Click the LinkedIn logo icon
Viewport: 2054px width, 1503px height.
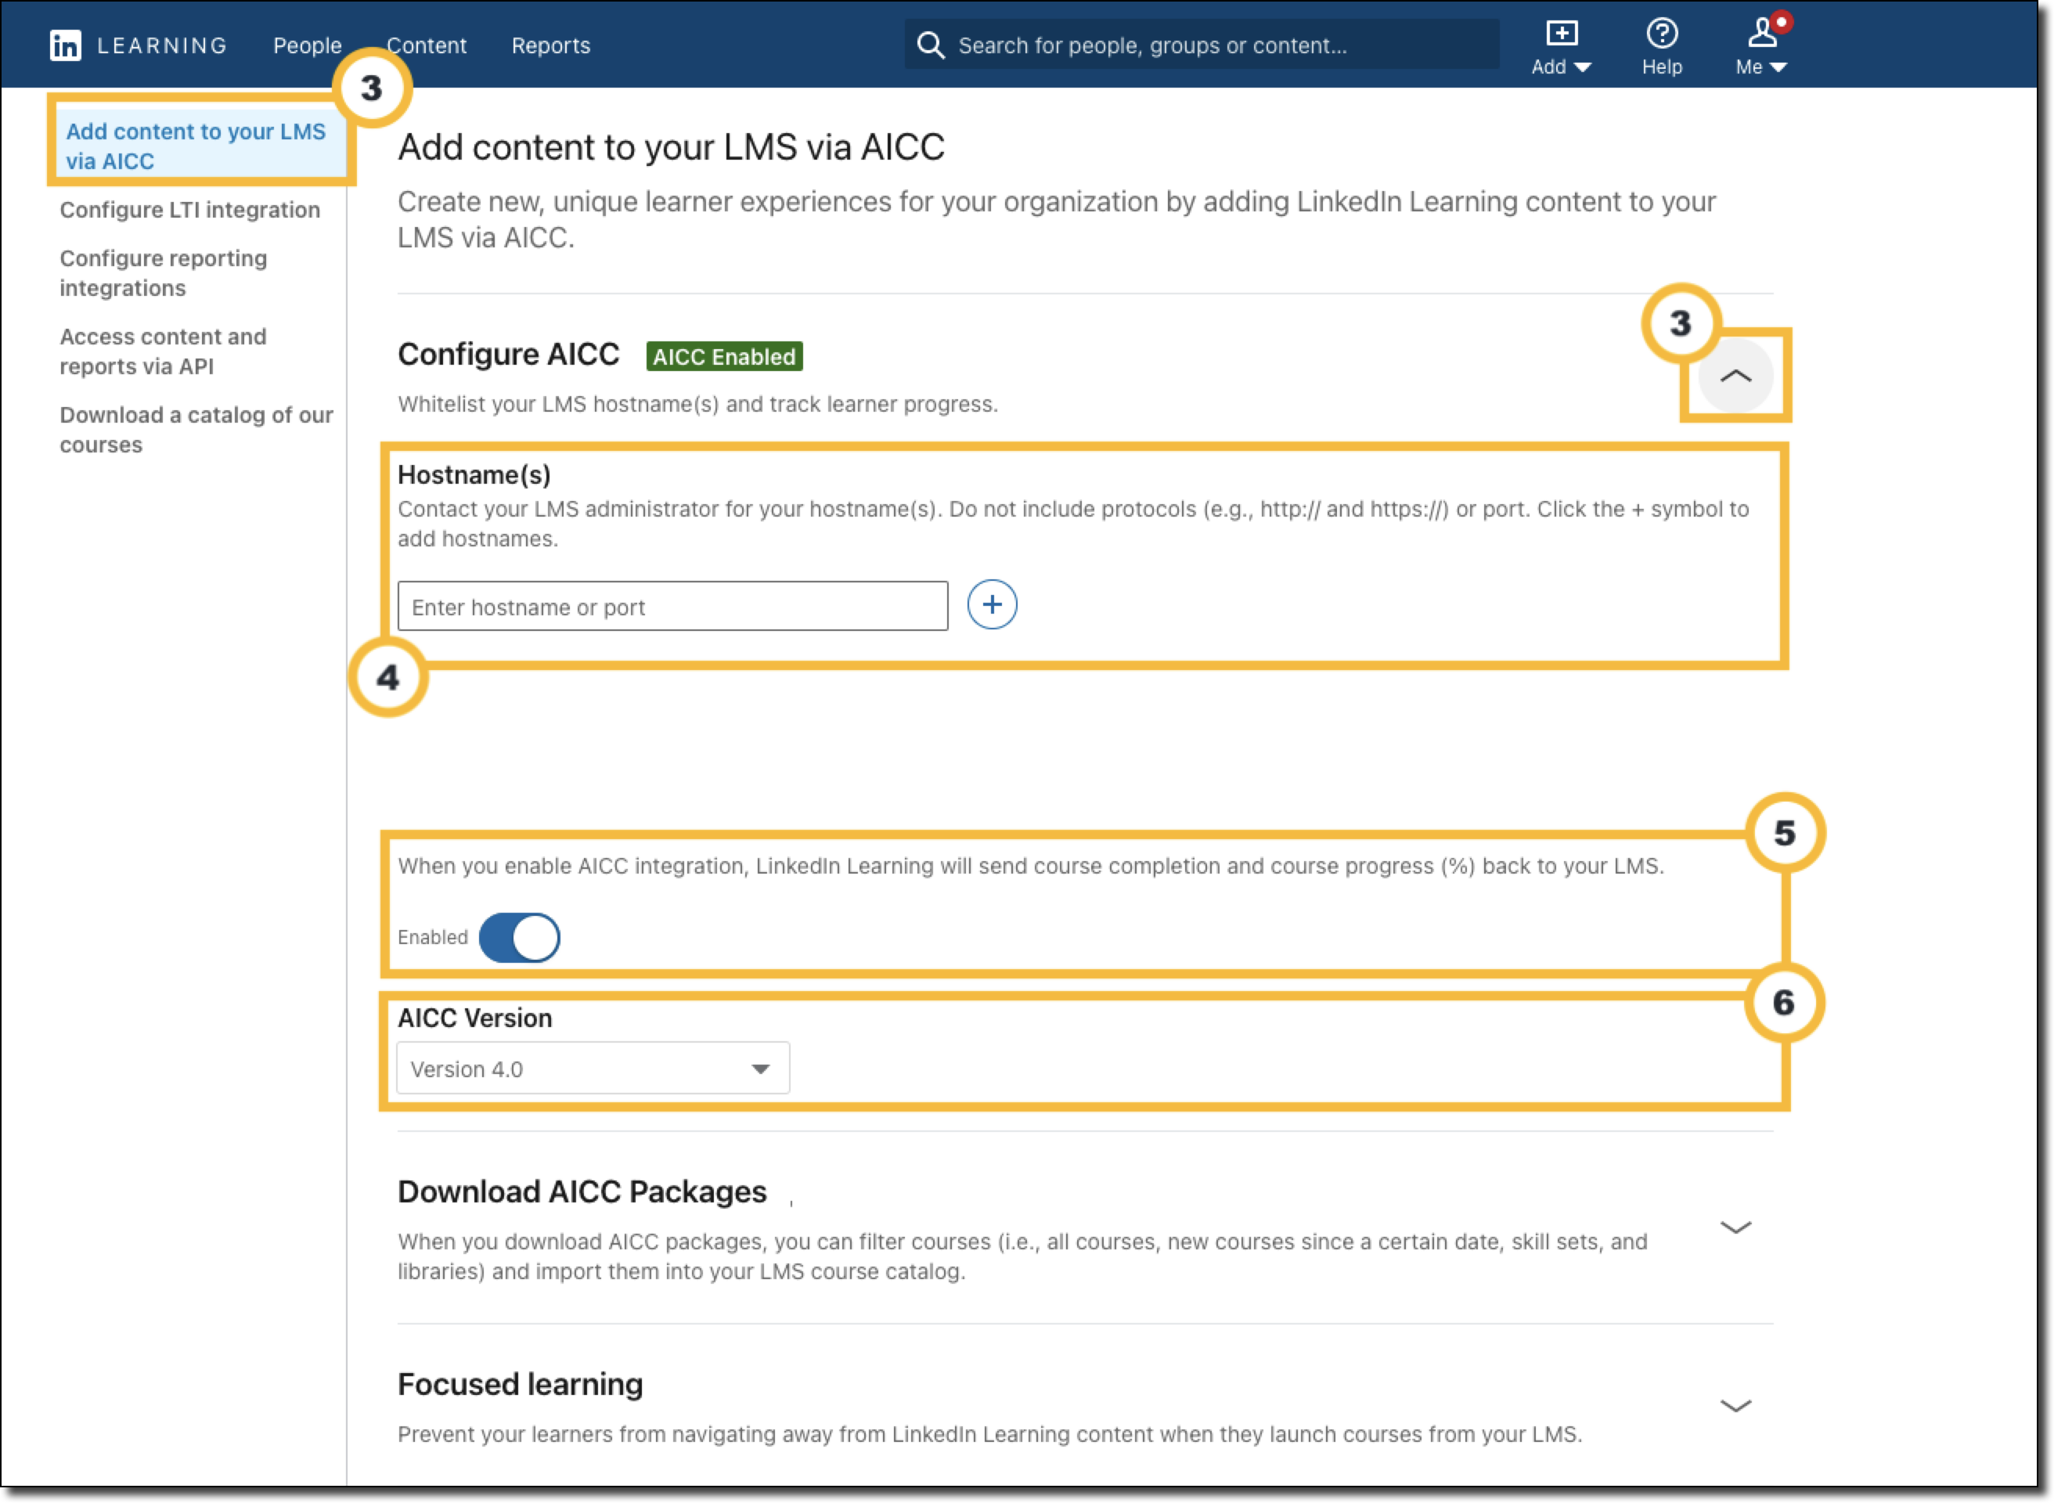pyautogui.click(x=66, y=45)
